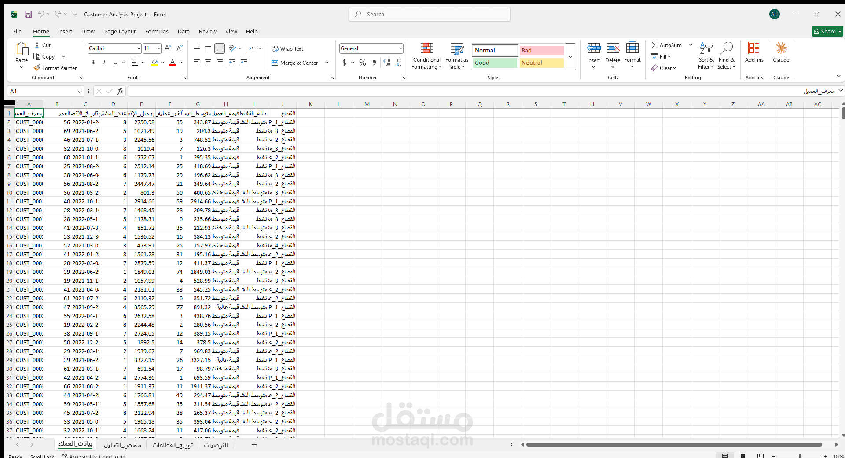The image size is (845, 458).
Task: Apply center horizontal alignment
Action: click(x=208, y=63)
